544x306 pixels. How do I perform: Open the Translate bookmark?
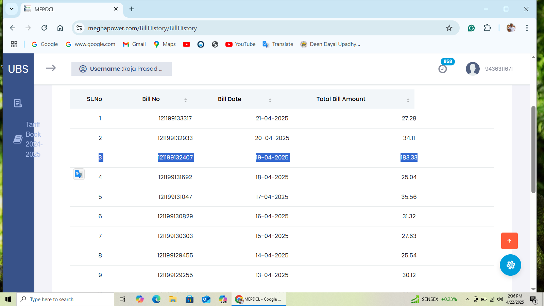point(278,44)
